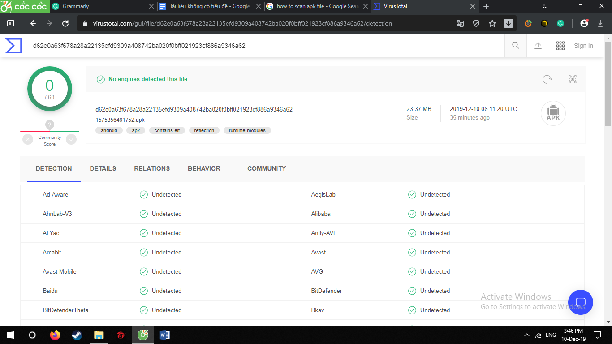Viewport: 612px width, 344px height.
Task: Switch to the Google Docs browser tab
Action: coord(209,6)
